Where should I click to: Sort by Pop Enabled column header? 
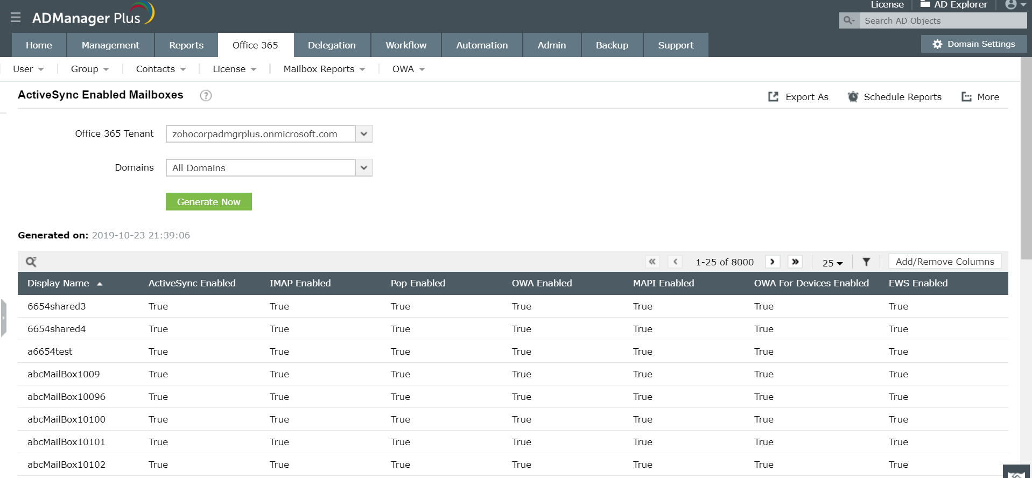pos(418,283)
